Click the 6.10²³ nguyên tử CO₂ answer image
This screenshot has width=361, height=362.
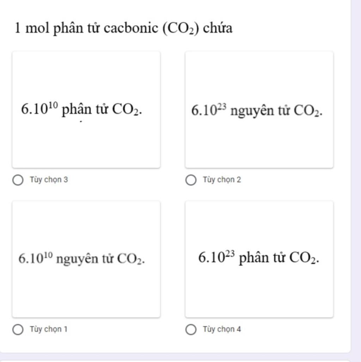(259, 110)
